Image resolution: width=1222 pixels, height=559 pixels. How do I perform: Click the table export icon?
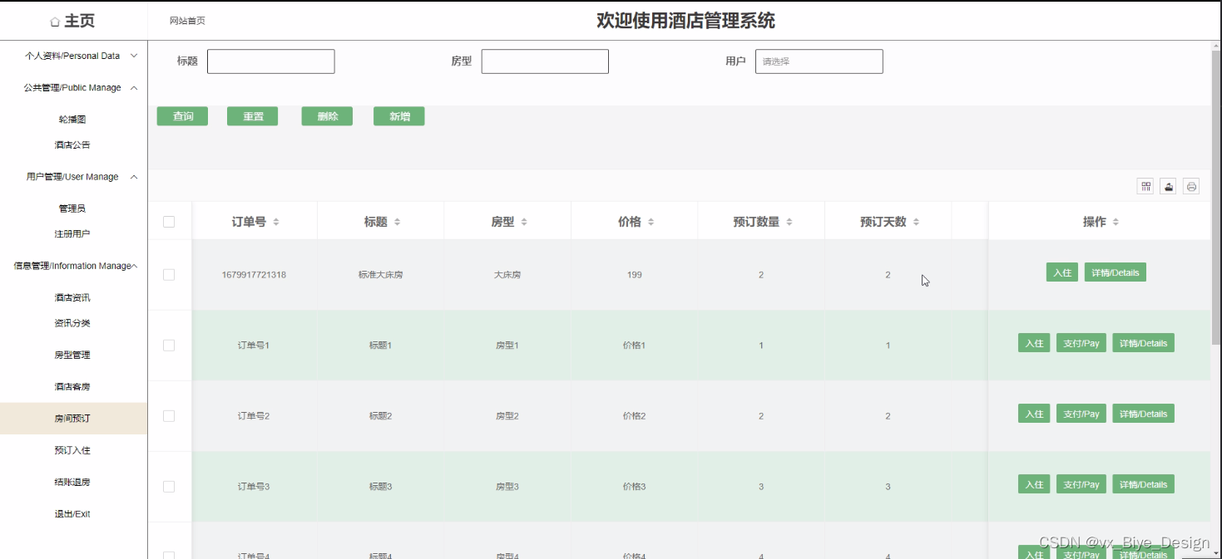(1169, 187)
